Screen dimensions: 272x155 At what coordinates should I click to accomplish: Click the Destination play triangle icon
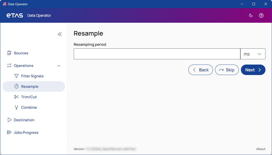click(9, 120)
